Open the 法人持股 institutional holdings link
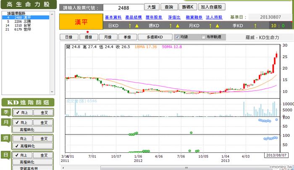Image resolution: width=294 pixels, height=170 pixels. coord(214,17)
